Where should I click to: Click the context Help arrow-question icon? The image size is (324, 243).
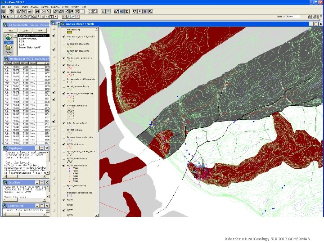[134, 11]
